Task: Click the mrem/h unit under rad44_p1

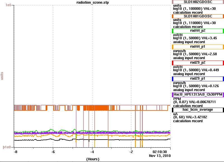Action: pos(179,51)
